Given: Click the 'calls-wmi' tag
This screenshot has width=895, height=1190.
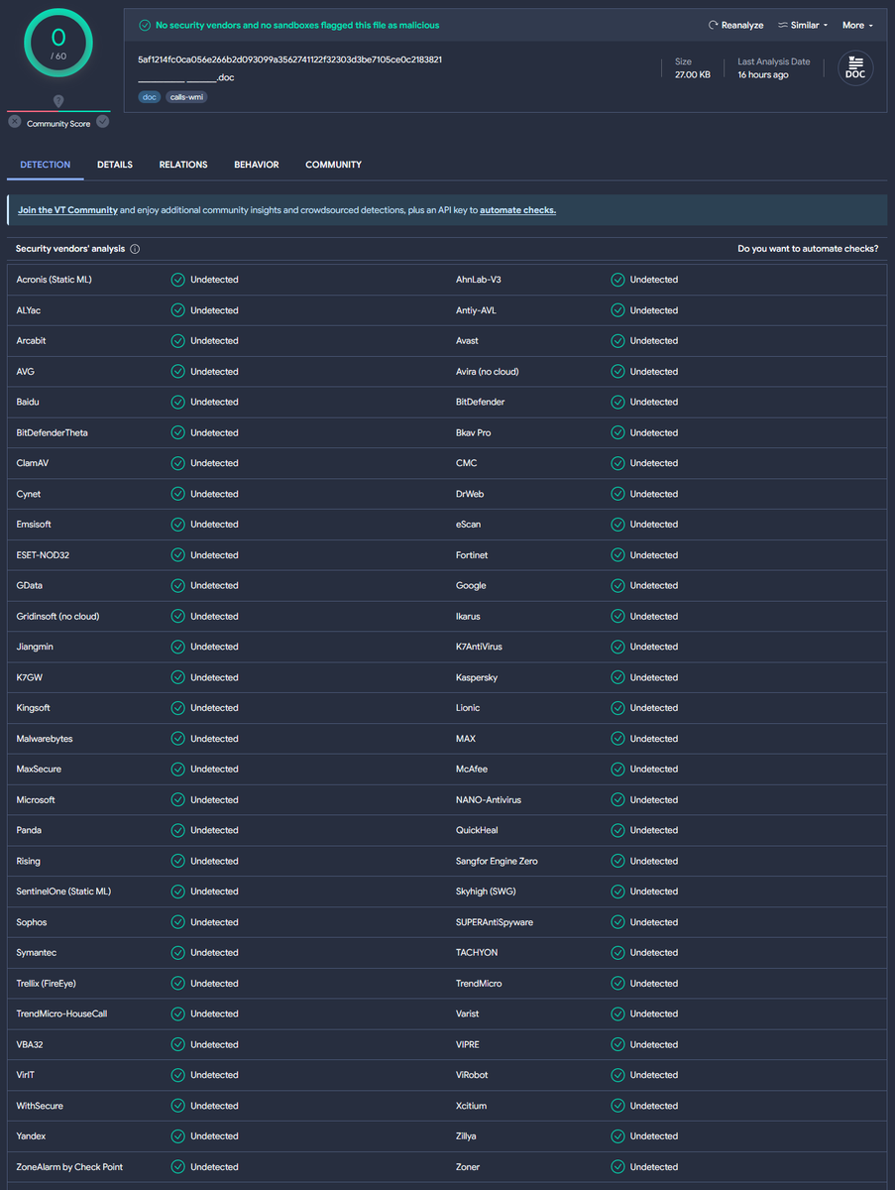Looking at the screenshot, I should coord(186,97).
